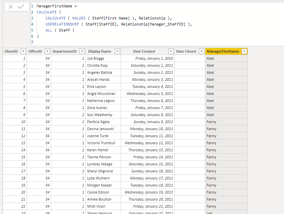Open the ManagerFirstName column filter dropdown
Viewport: 284px width, 214px height.
244,51
